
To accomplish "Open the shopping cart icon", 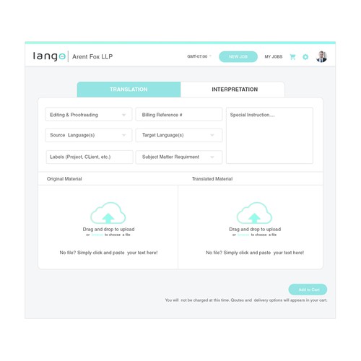I will pos(292,57).
